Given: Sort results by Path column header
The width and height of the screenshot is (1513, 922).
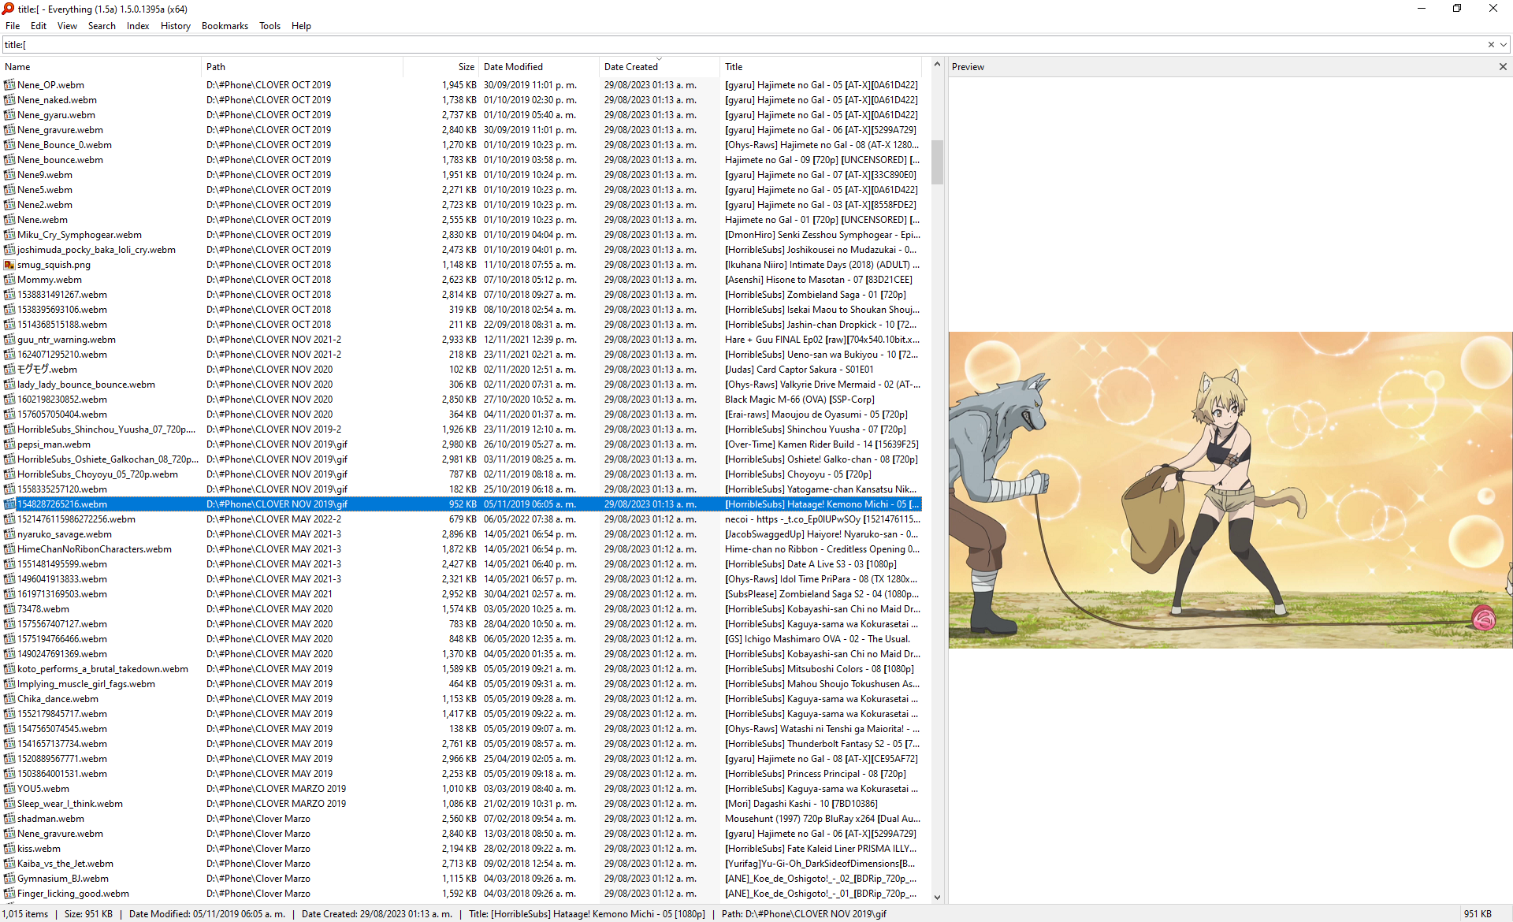Looking at the screenshot, I should click(x=302, y=67).
